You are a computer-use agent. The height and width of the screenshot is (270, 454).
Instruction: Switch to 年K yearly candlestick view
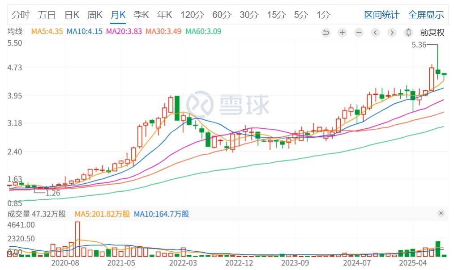click(x=164, y=15)
